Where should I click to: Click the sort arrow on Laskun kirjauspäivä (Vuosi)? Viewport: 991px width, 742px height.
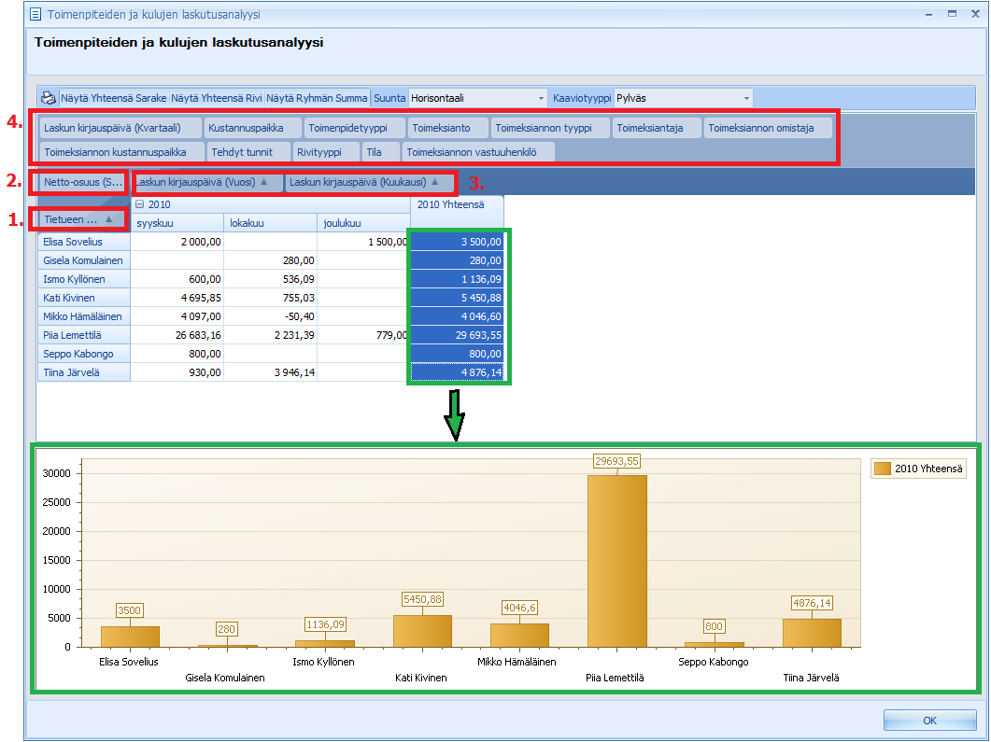pyautogui.click(x=264, y=182)
